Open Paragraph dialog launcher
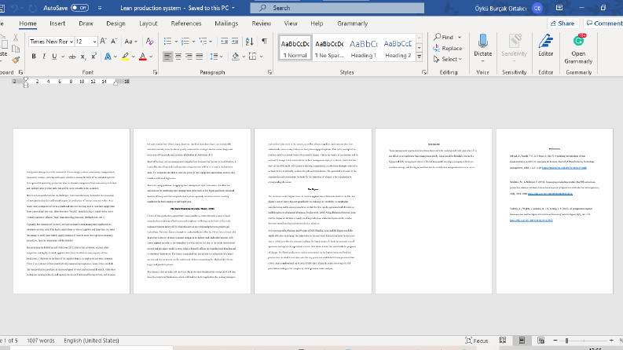The width and height of the screenshot is (623, 350). 269,72
